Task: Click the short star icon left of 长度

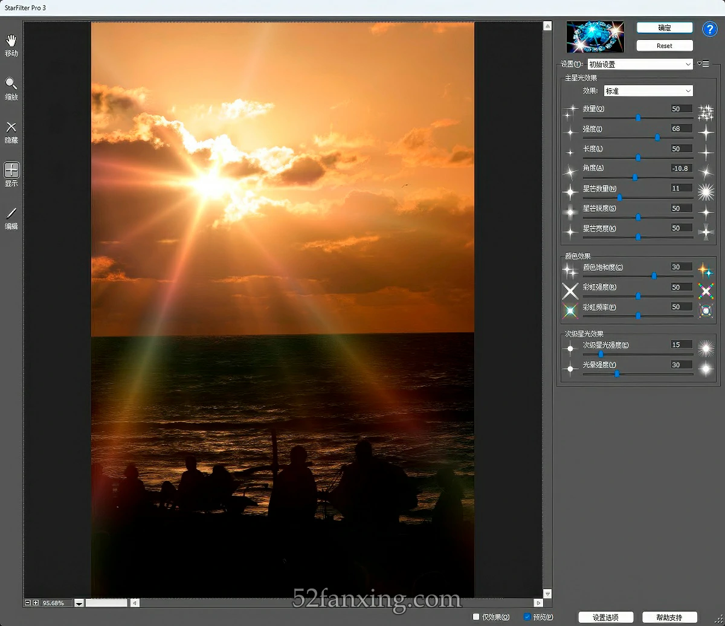Action: click(570, 152)
